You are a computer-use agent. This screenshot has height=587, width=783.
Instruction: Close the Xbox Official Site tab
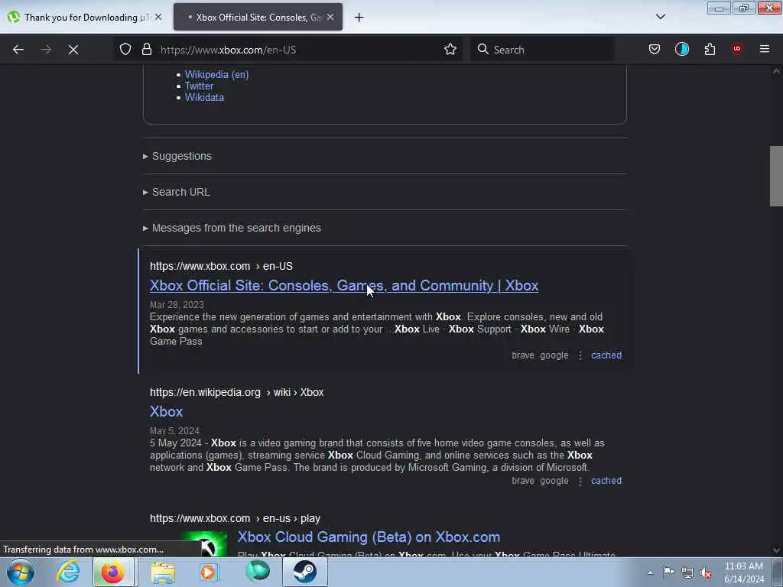point(330,17)
